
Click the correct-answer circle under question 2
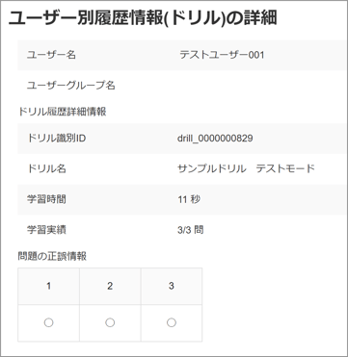click(110, 322)
